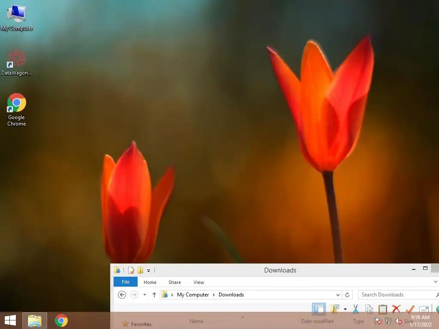Launch Chrome from the taskbar
The width and height of the screenshot is (439, 329).
tap(61, 320)
